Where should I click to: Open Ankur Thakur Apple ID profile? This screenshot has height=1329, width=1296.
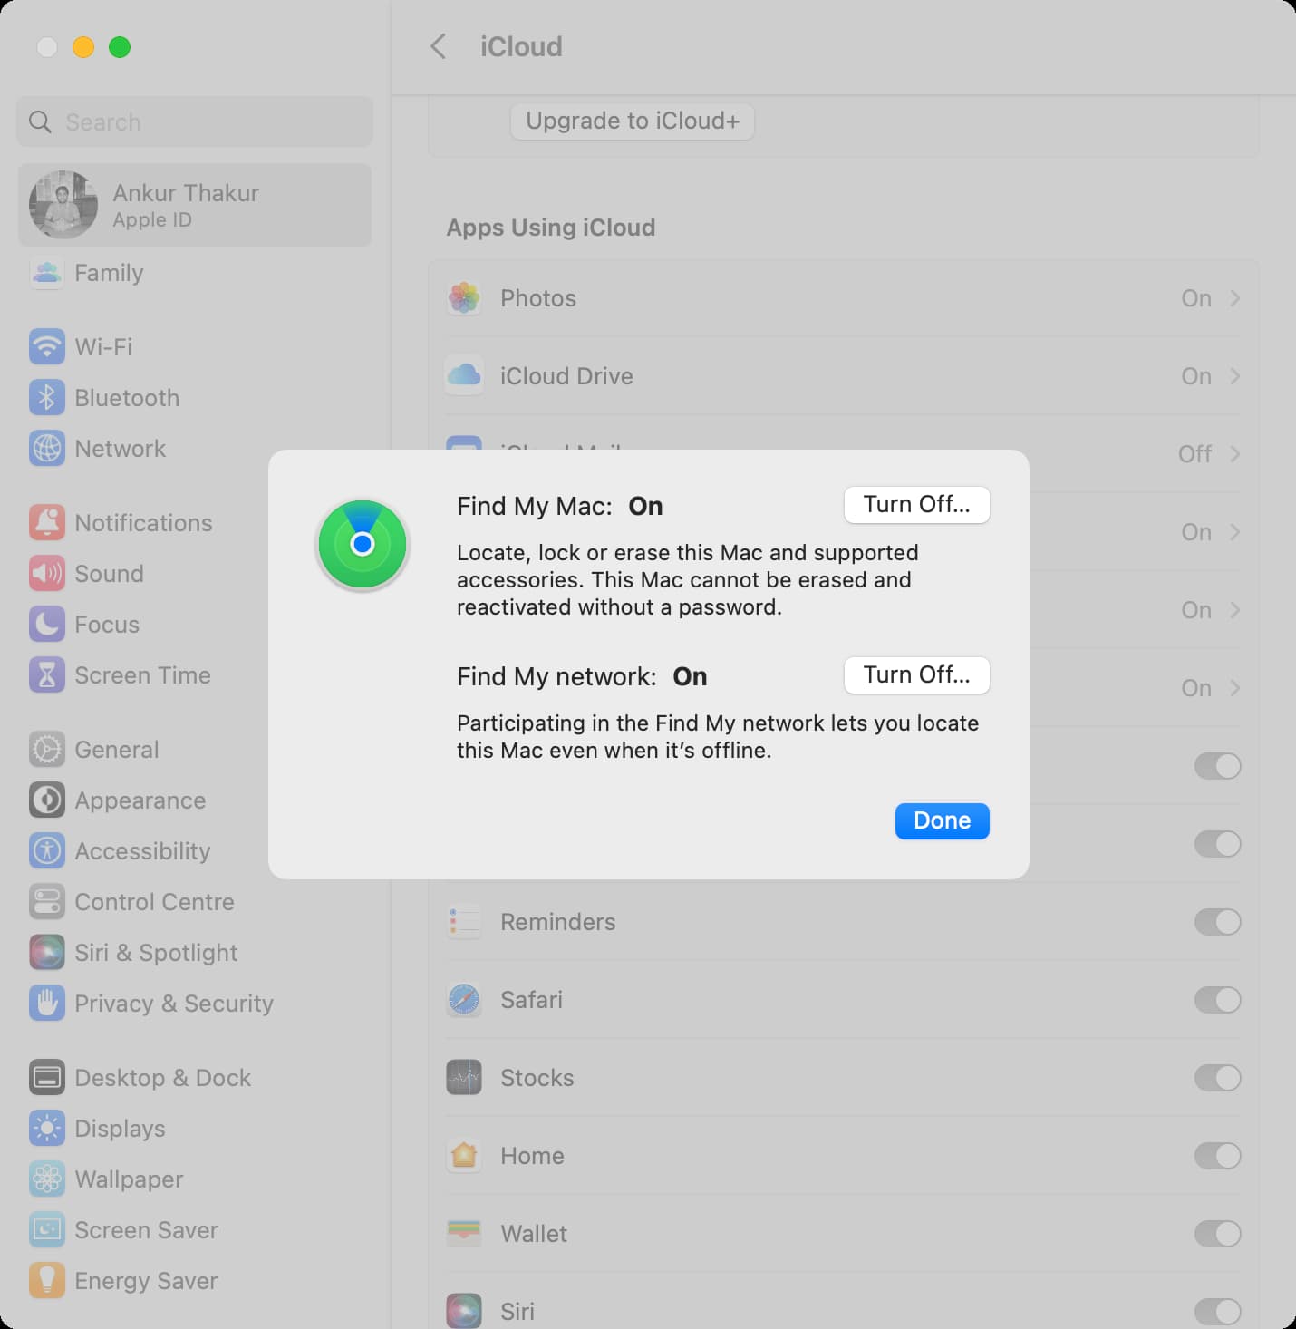click(195, 205)
